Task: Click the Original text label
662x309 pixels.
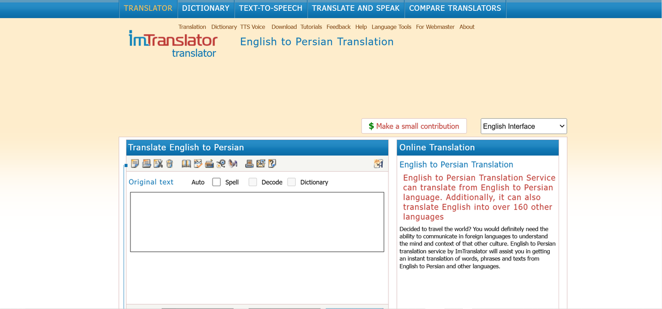Action: click(x=151, y=182)
